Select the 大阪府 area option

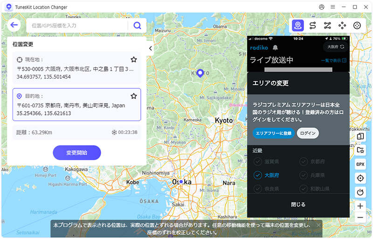(x=266, y=175)
